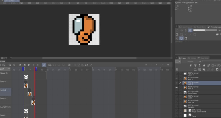Viewport: 221px width, 118px height.
Task: Switch to the Layer Property tab
Action: tap(185, 27)
